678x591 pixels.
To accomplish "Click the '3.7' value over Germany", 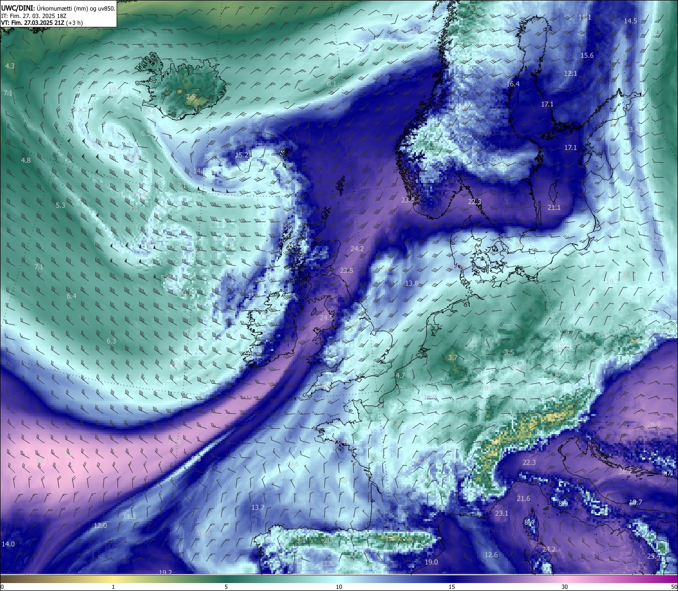I will click(452, 358).
